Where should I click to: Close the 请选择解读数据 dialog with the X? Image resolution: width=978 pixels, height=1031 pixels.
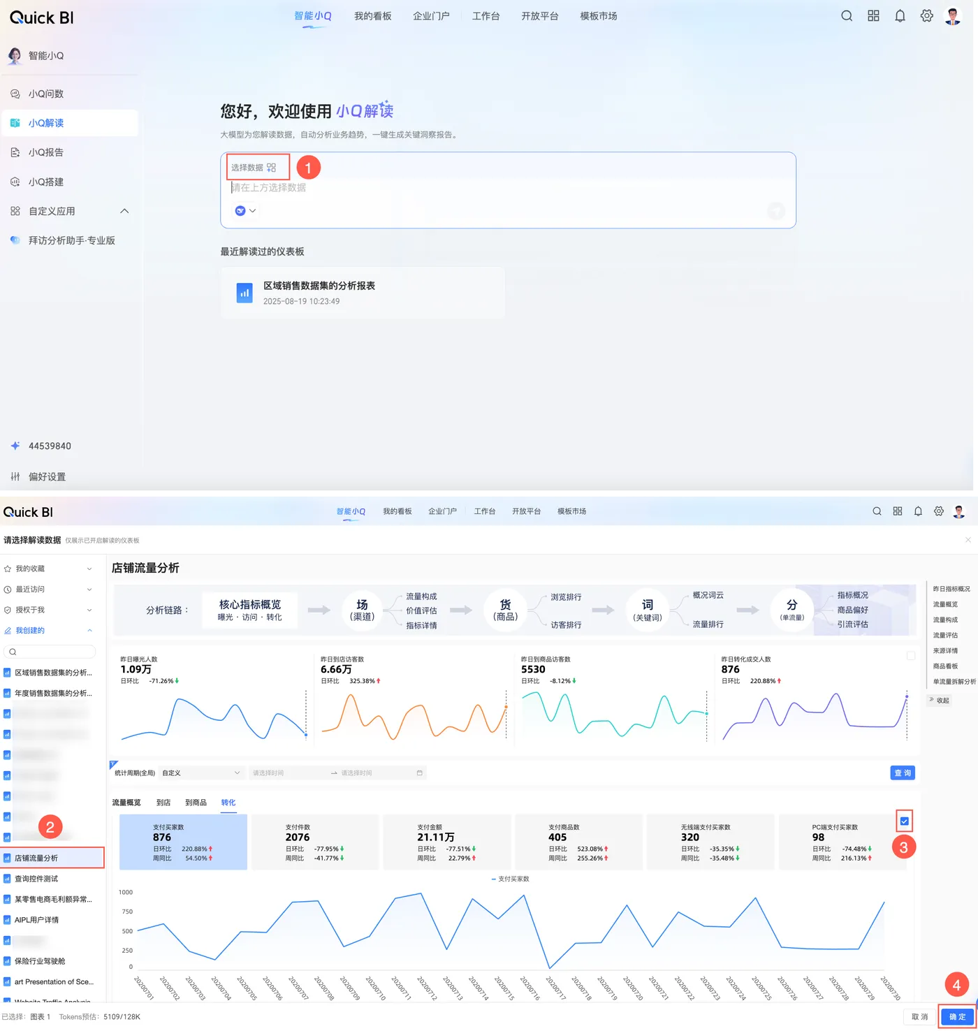click(968, 540)
